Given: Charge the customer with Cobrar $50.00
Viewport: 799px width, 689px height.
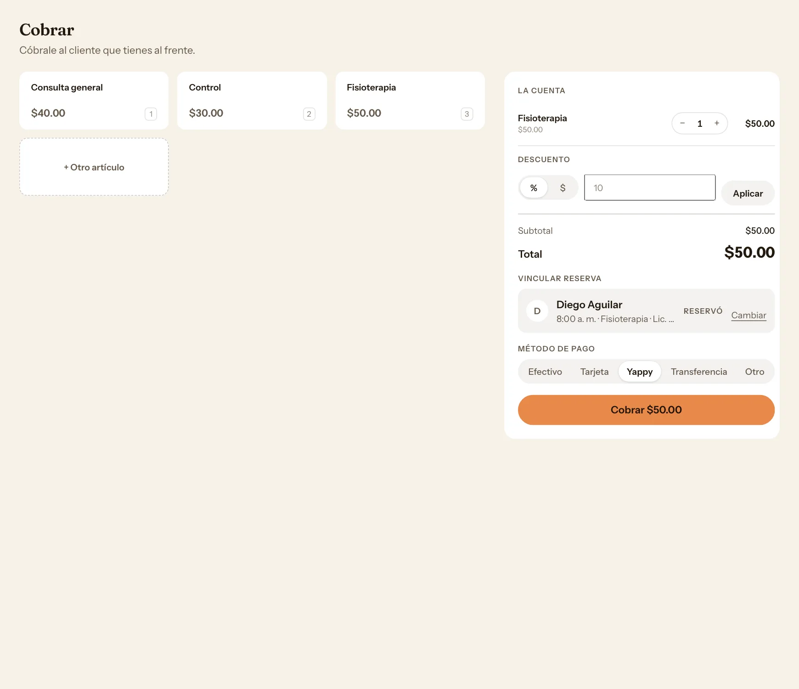Looking at the screenshot, I should coord(646,410).
